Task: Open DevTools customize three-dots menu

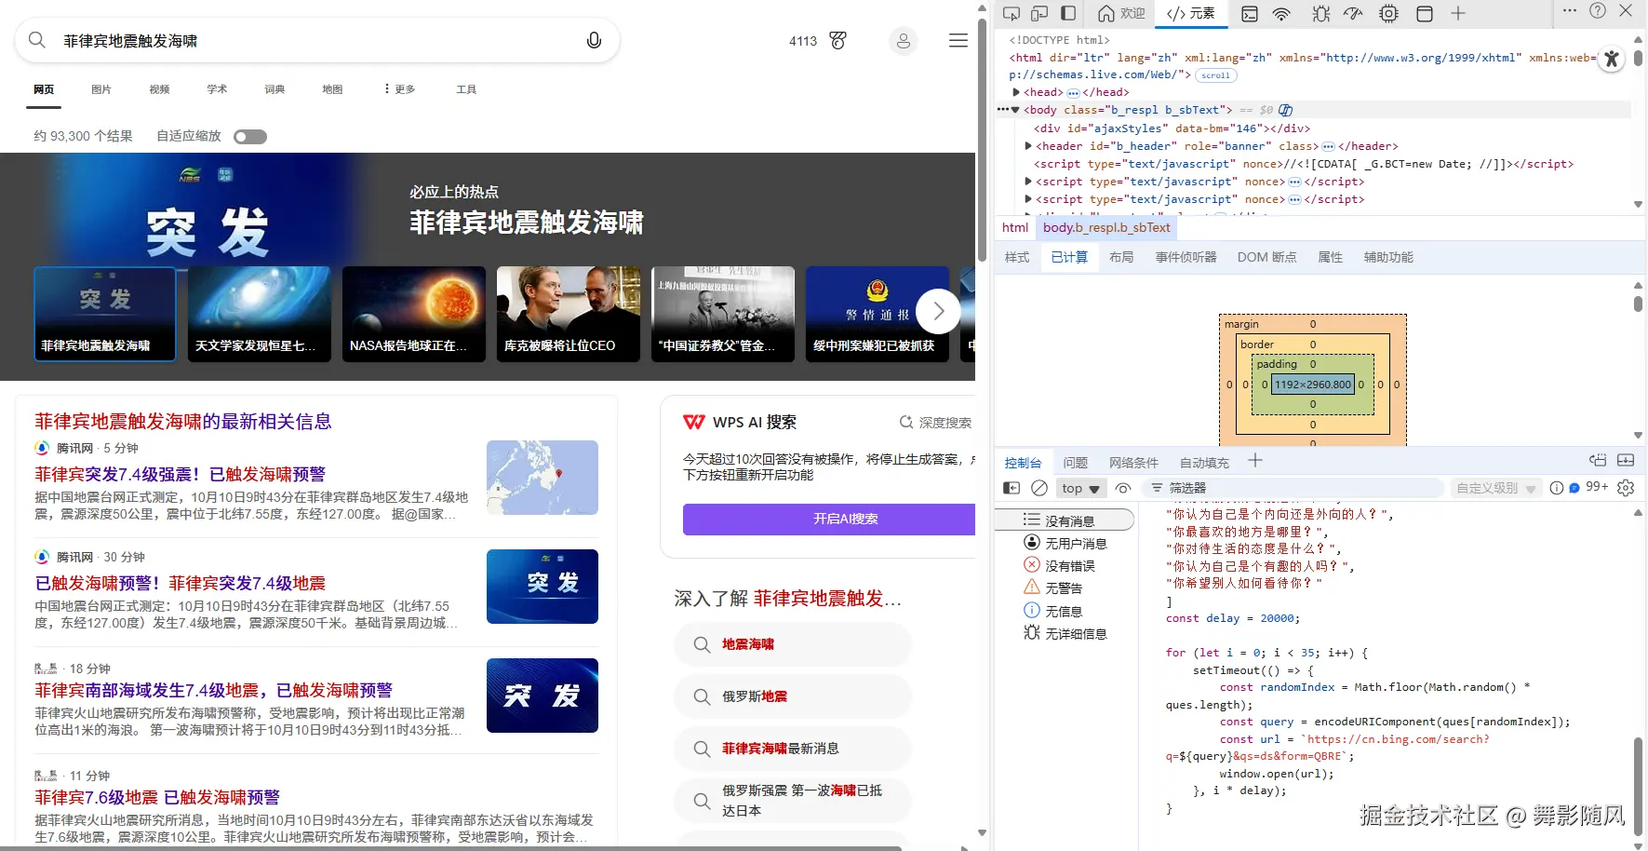Action: pyautogui.click(x=1570, y=10)
